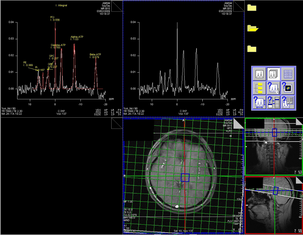This screenshot has height=235, width=303.
Task: Click the dog-ear corner of the coronal localizer
Action: click(x=299, y=121)
